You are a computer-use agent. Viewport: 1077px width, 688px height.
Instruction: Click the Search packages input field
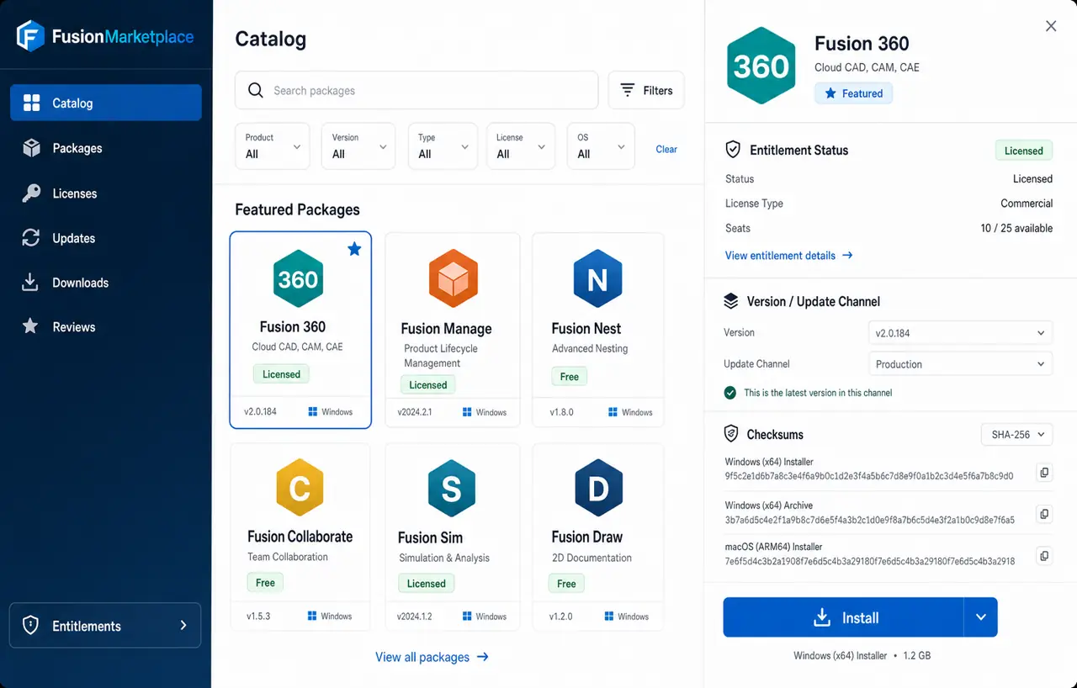click(x=416, y=90)
